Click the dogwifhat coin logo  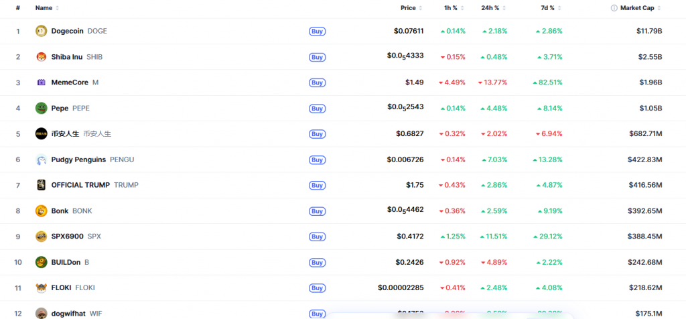[x=41, y=314]
